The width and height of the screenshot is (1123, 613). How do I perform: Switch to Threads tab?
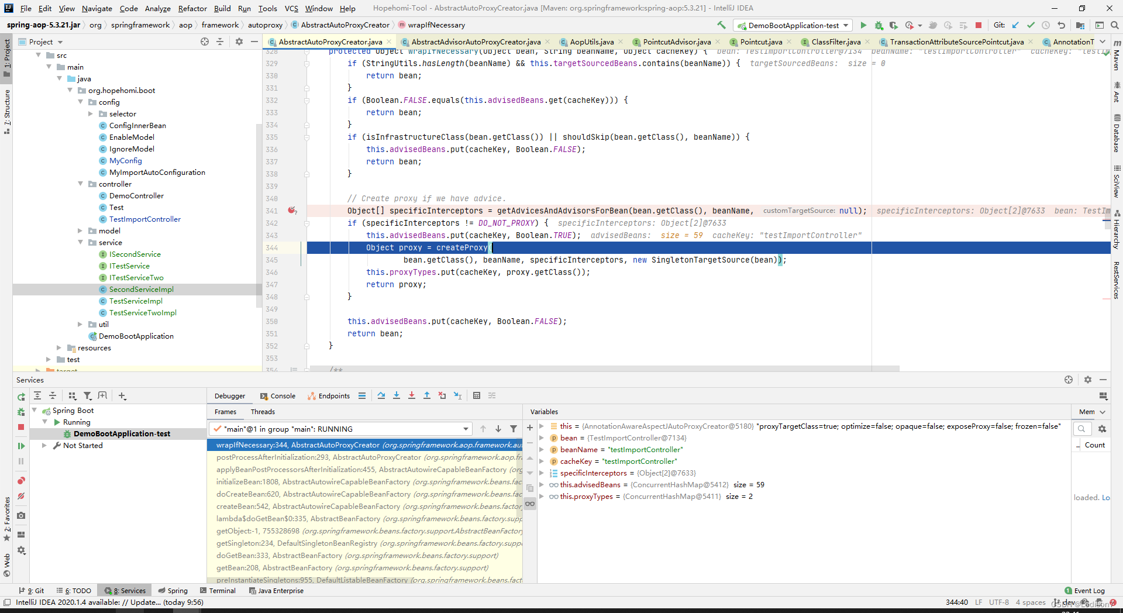[x=263, y=412]
